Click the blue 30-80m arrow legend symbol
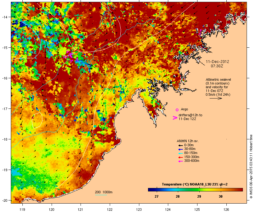Screen dimensions: 255x212 [x=180, y=149]
